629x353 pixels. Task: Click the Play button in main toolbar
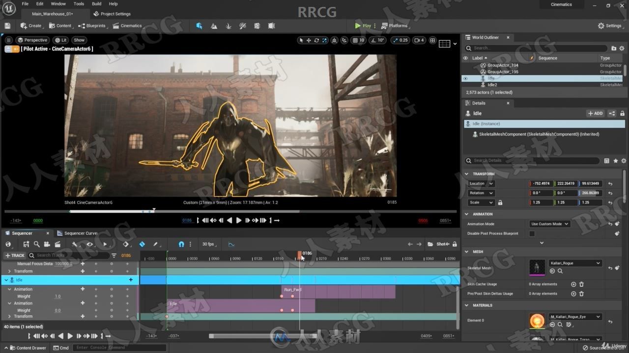pos(364,25)
